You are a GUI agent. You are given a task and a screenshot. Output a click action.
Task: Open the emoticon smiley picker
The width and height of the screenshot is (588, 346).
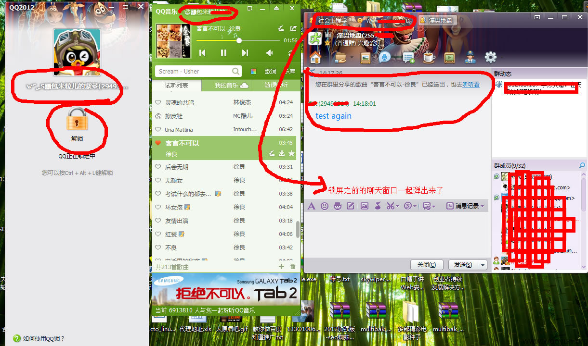[325, 206]
